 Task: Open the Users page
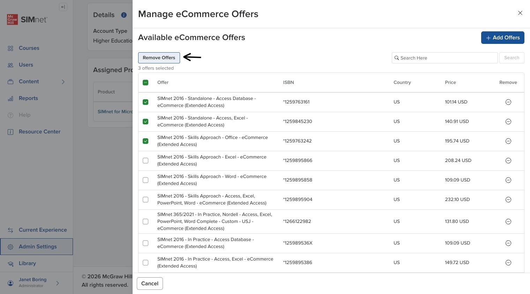click(26, 65)
